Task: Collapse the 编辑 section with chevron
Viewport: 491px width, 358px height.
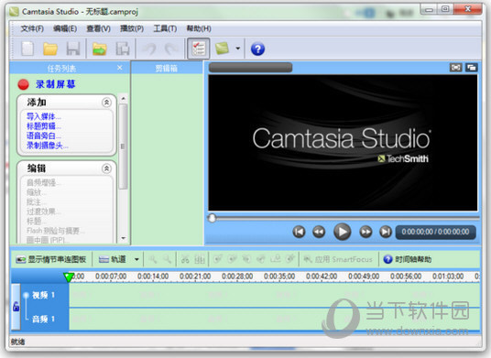Action: click(x=106, y=168)
